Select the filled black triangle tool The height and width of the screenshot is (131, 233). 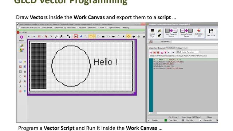(x=123, y=36)
